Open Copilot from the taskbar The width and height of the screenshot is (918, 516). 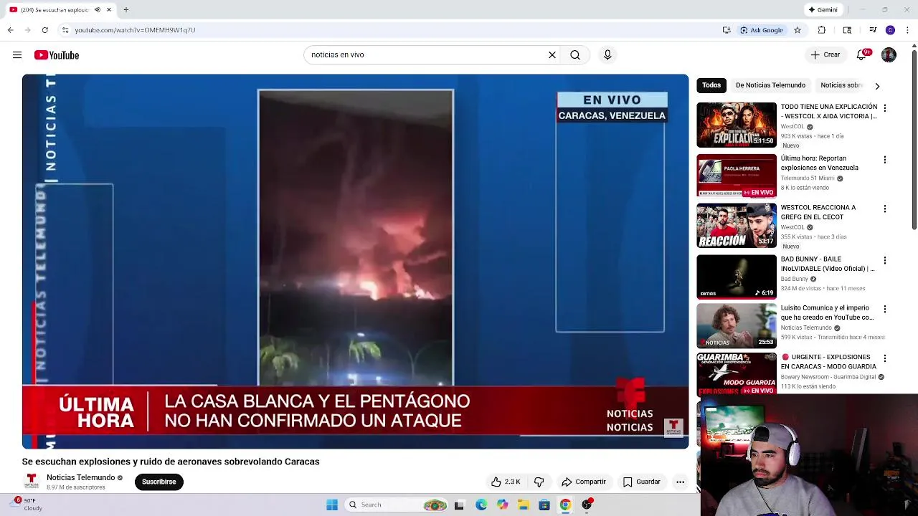(x=502, y=505)
